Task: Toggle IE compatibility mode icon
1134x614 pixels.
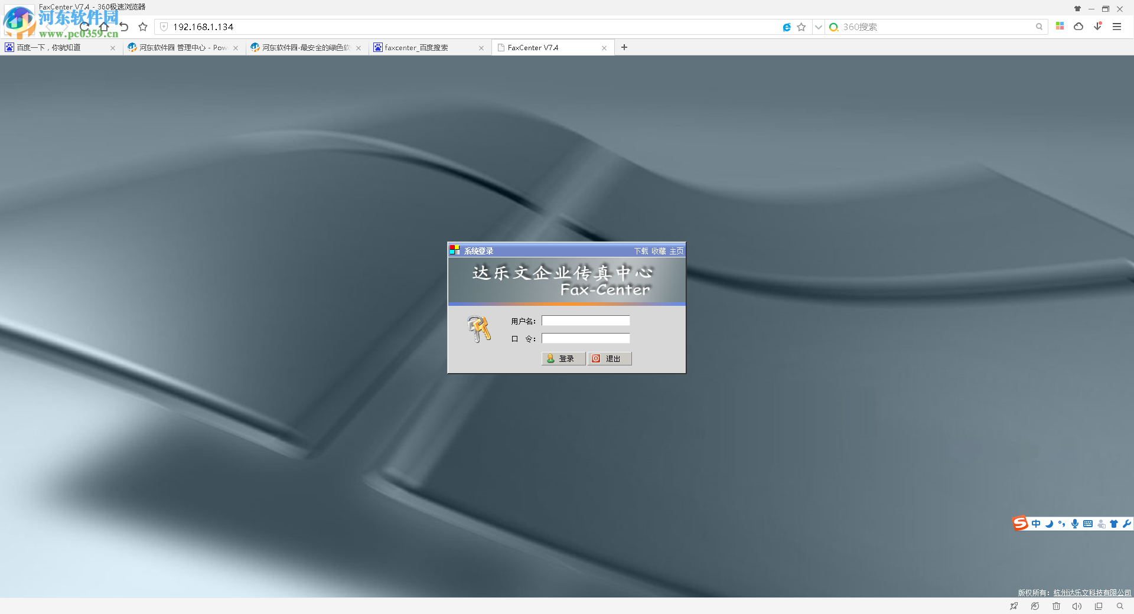Action: [x=787, y=27]
